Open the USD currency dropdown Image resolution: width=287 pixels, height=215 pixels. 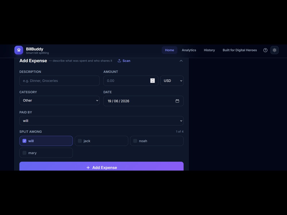click(172, 81)
